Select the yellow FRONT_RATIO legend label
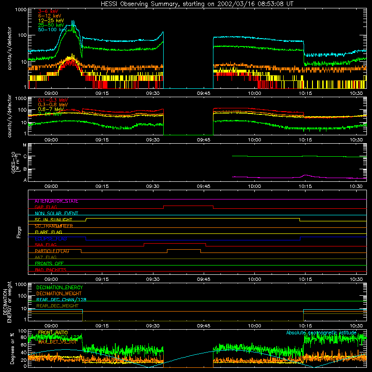Viewport: 372px width, 372px height. point(53,332)
